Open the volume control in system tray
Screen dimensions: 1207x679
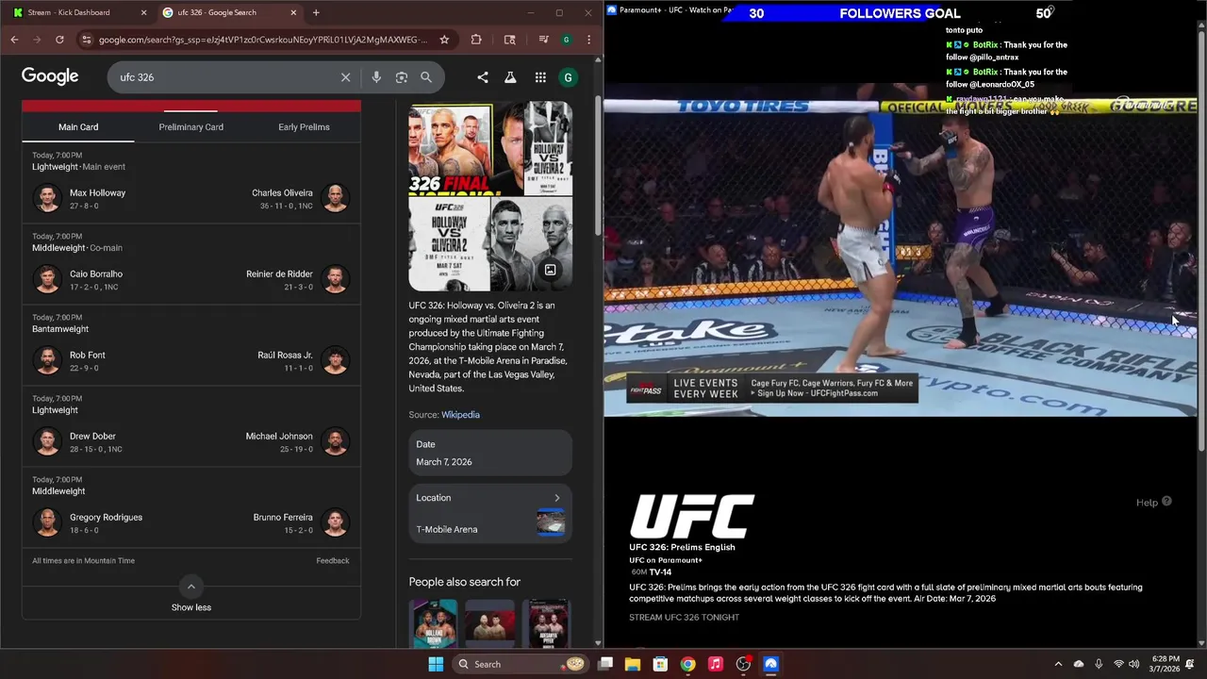[1133, 664]
